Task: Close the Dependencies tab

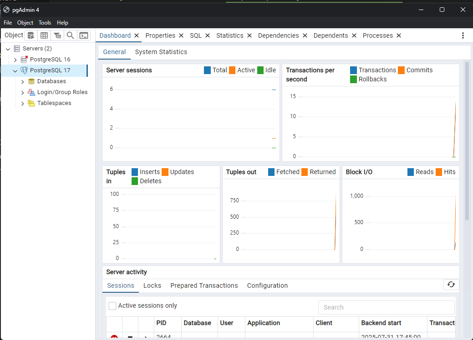Action: [x=305, y=35]
